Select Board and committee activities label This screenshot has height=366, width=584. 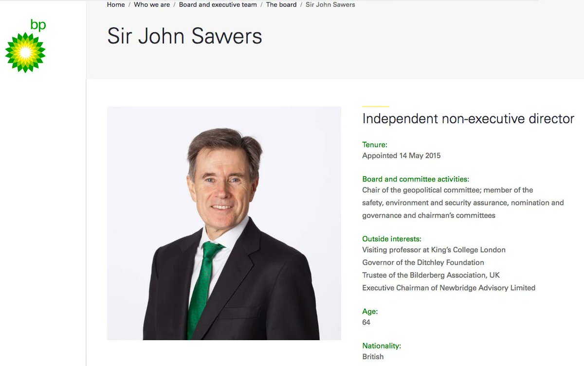point(416,179)
